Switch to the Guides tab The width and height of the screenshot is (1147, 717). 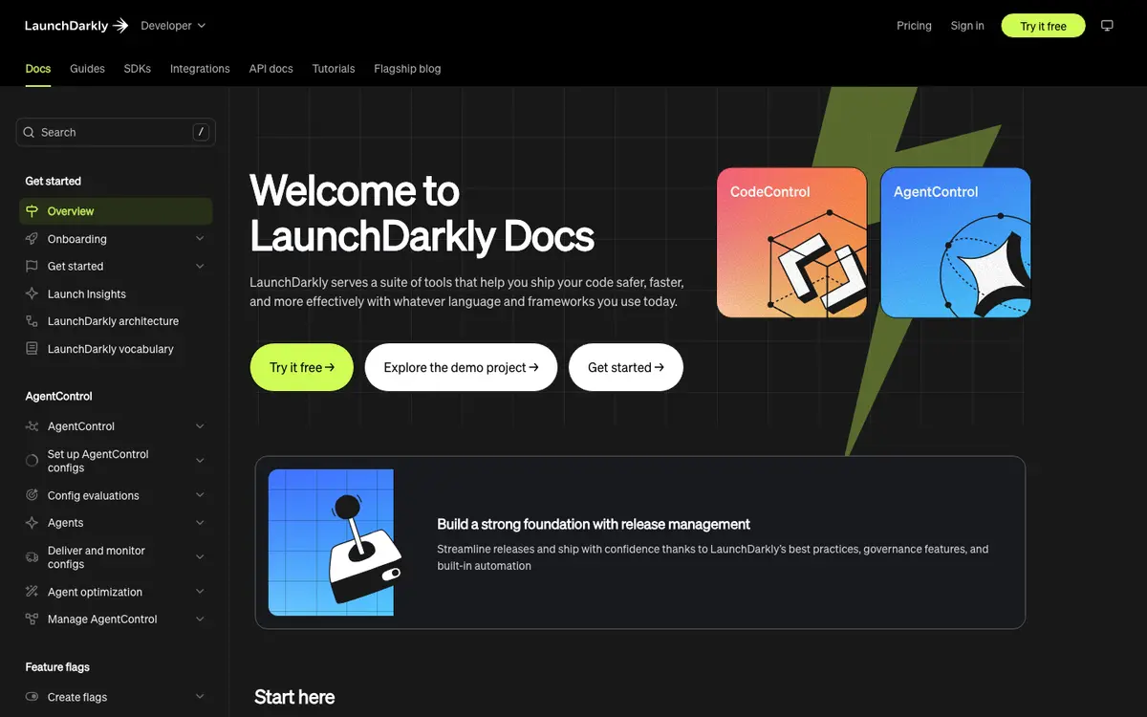tap(87, 69)
